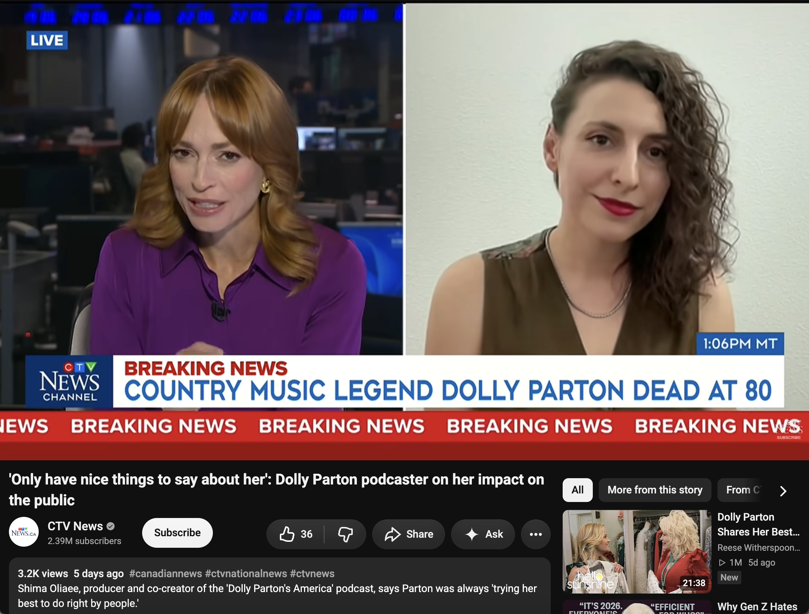Screen dimensions: 809x614
Task: Click the 3.2K views 5 days ago text
Action: [x=71, y=573]
